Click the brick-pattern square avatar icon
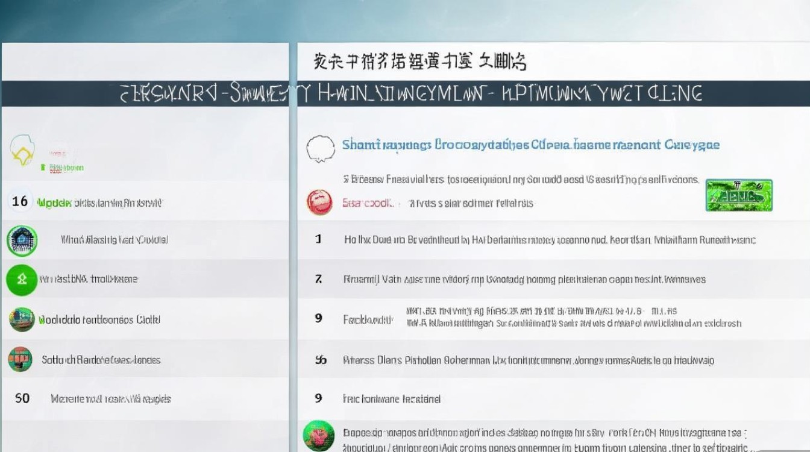Image resolution: width=810 pixels, height=452 pixels. coord(21,359)
